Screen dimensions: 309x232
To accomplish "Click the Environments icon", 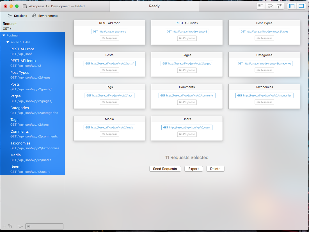I will click(34, 15).
